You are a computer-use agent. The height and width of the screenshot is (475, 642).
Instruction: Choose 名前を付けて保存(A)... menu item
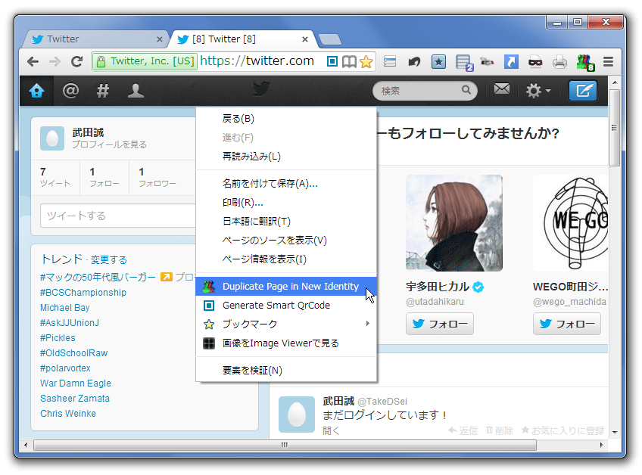(x=286, y=183)
